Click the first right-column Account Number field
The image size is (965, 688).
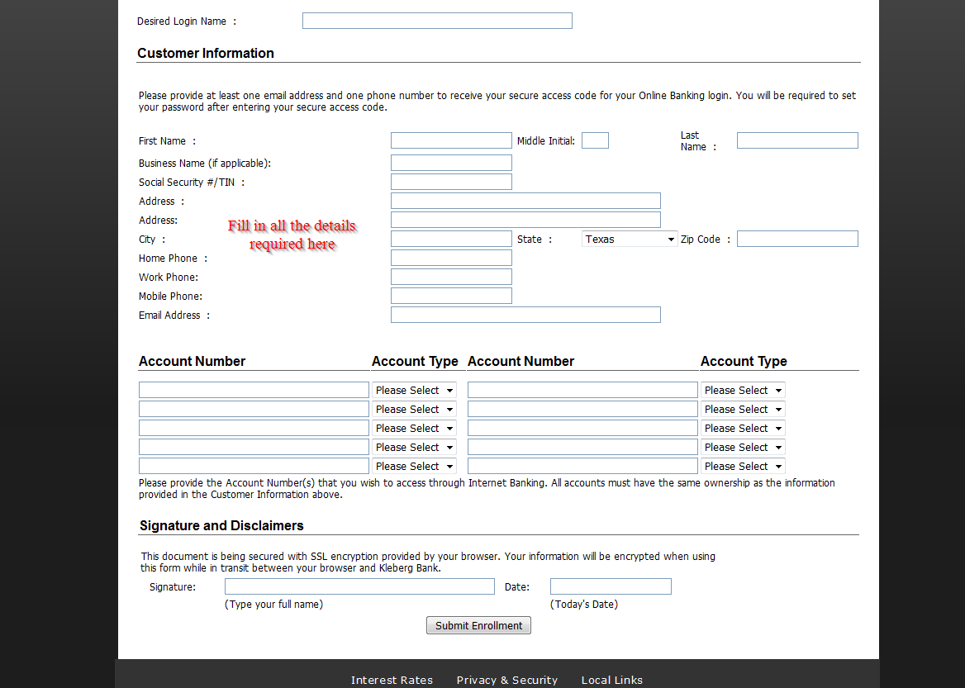[582, 391]
